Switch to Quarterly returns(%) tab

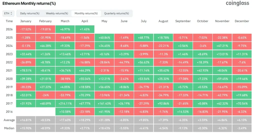(116, 13)
